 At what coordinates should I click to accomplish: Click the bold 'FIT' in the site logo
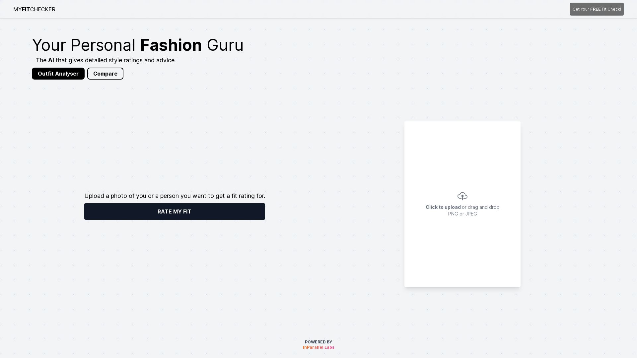[x=26, y=9]
